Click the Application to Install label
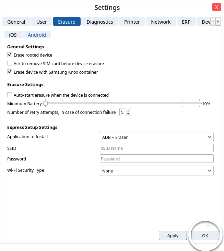This screenshot has height=251, width=224. (x=27, y=136)
